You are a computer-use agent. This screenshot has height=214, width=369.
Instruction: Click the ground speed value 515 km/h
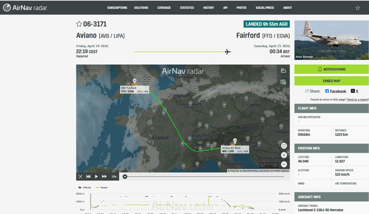tap(342, 174)
